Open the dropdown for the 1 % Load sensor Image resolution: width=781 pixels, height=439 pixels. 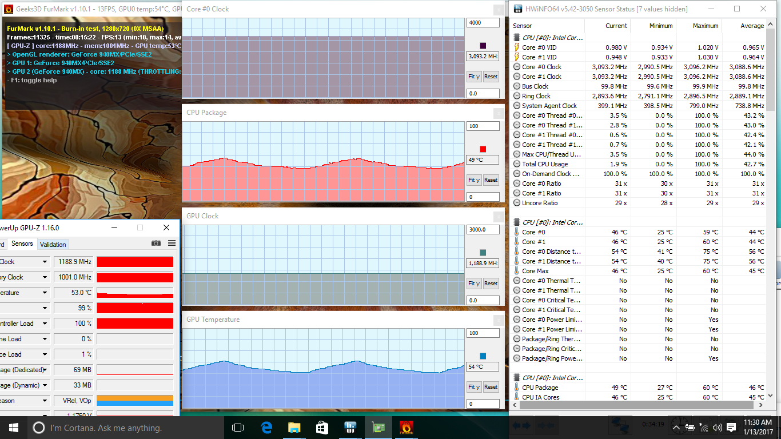pos(45,354)
